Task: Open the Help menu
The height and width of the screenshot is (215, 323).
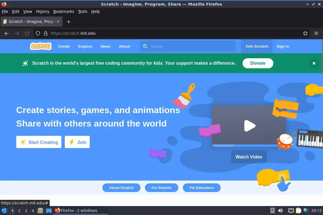Action: pyautogui.click(x=95, y=11)
